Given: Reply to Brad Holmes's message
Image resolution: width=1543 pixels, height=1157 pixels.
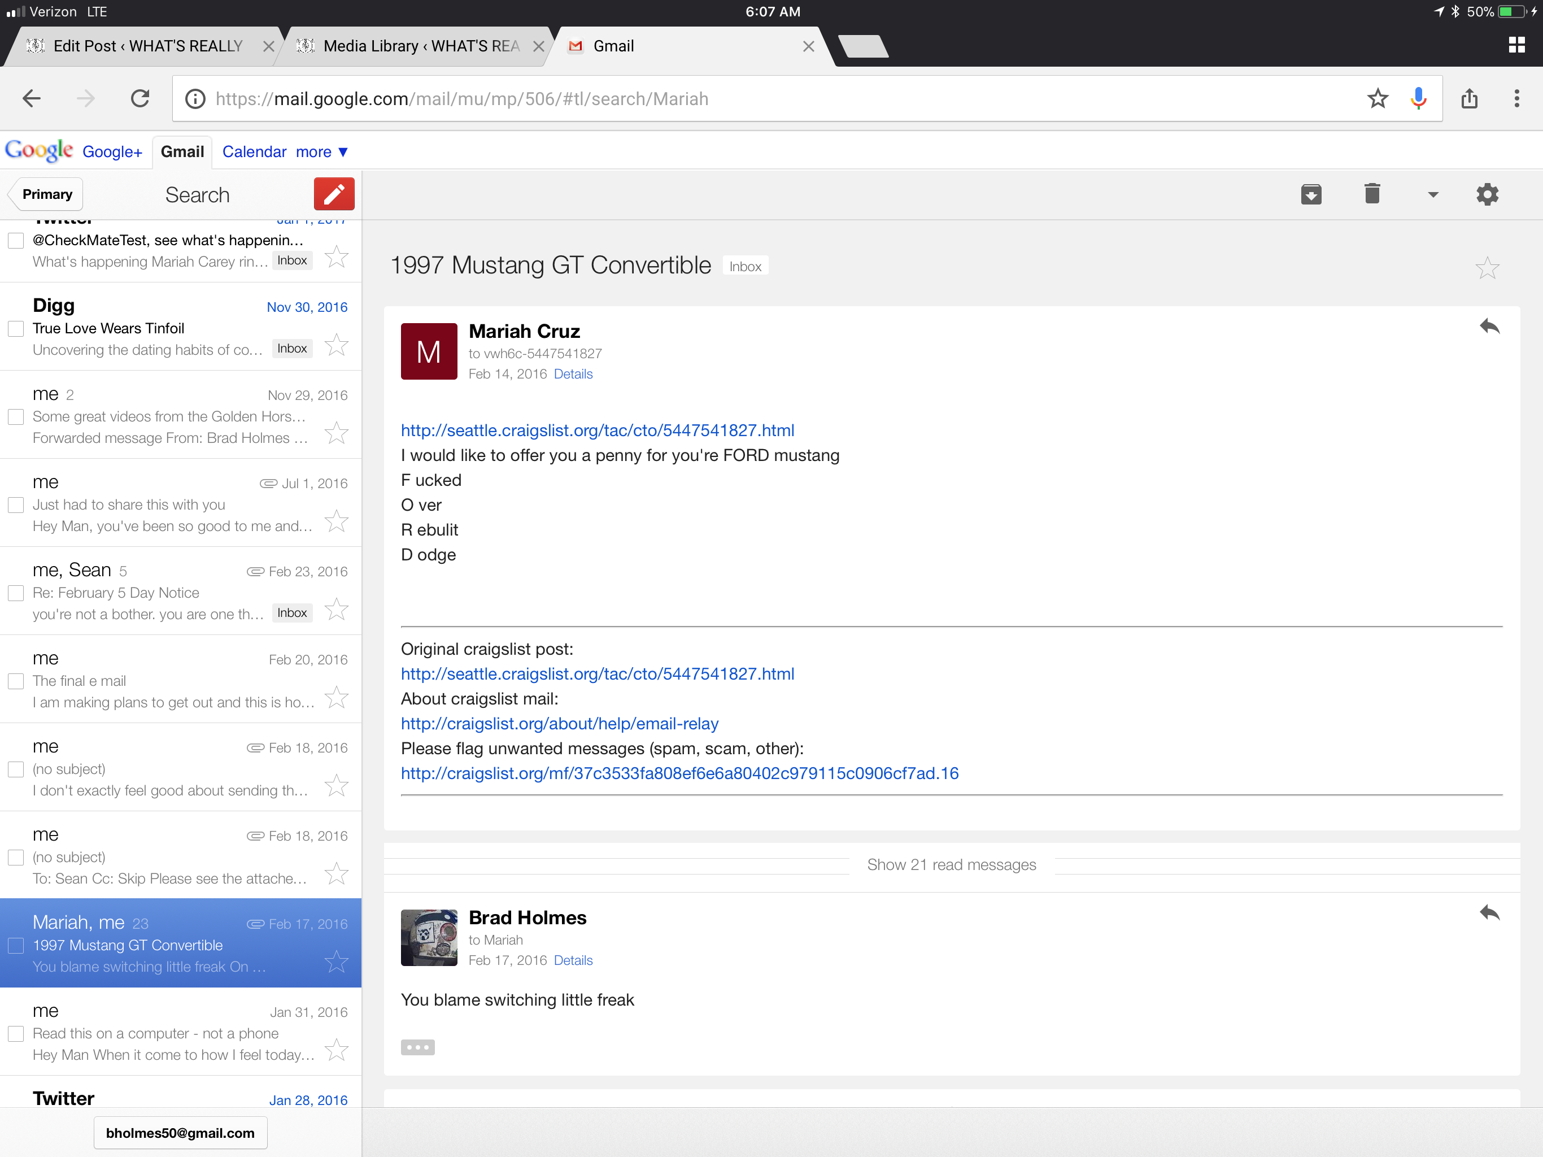Looking at the screenshot, I should [1489, 913].
